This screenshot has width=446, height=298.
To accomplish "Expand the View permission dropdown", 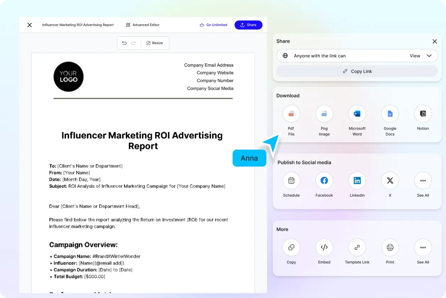I will 421,56.
